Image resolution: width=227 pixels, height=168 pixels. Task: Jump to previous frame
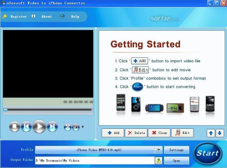point(26,126)
